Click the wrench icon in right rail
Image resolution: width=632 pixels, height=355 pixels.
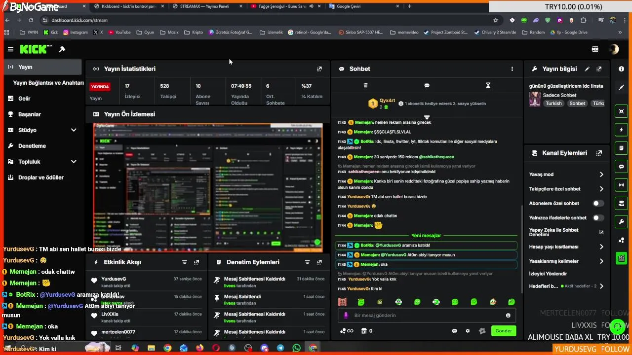(x=622, y=221)
